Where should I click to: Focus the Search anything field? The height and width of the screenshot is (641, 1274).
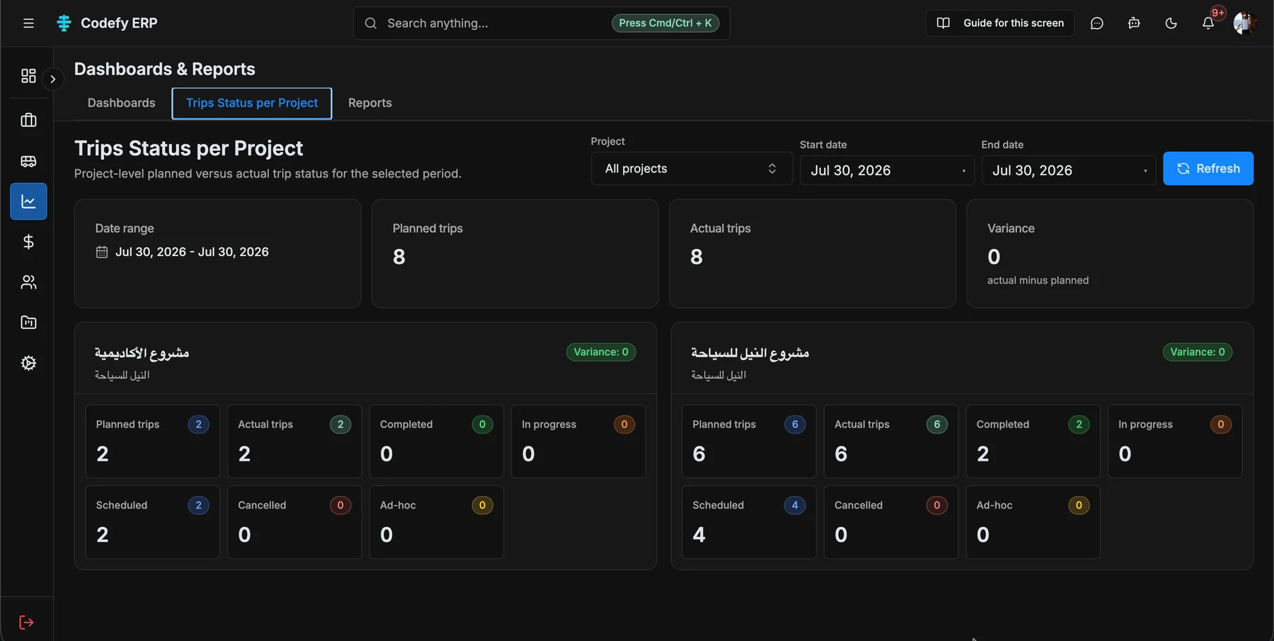541,23
